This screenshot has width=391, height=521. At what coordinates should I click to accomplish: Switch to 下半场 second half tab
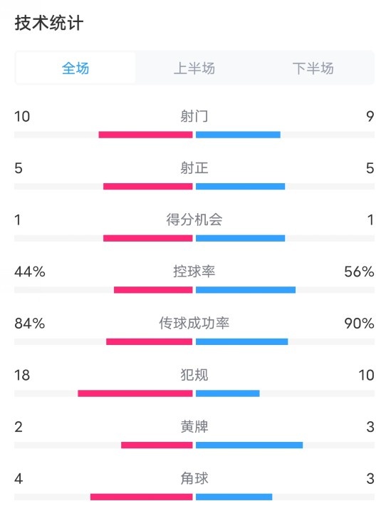(313, 68)
